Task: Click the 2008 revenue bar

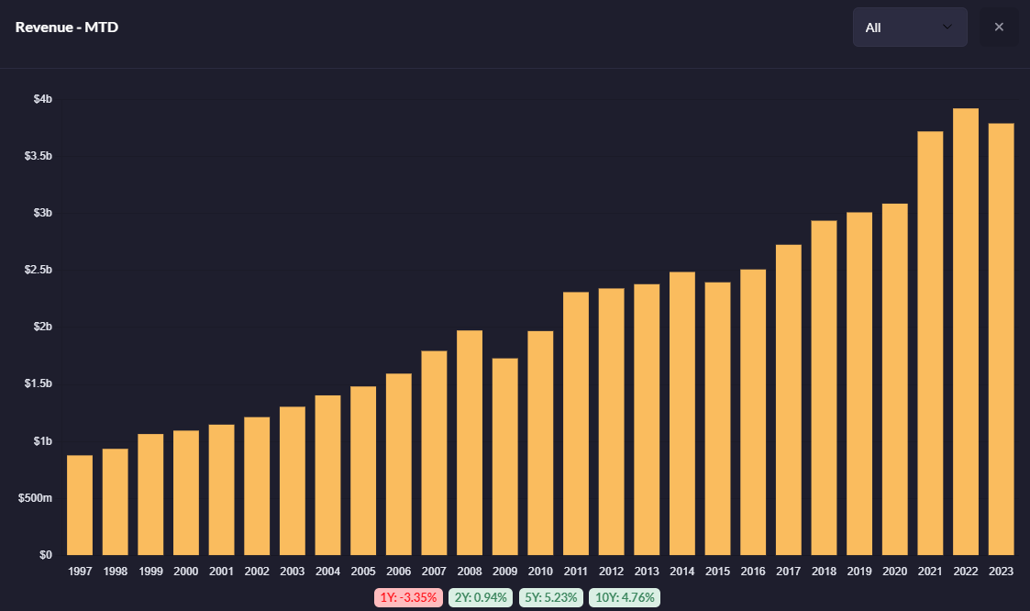Action: (470, 442)
